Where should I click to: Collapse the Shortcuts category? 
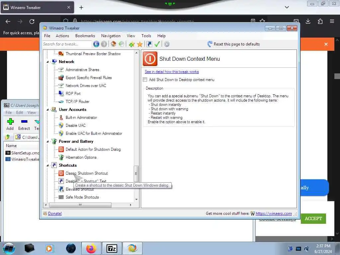tap(48, 165)
